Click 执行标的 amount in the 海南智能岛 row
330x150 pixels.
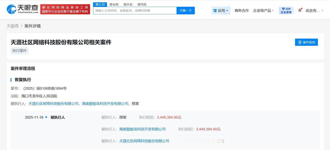pyautogui.click(x=208, y=129)
